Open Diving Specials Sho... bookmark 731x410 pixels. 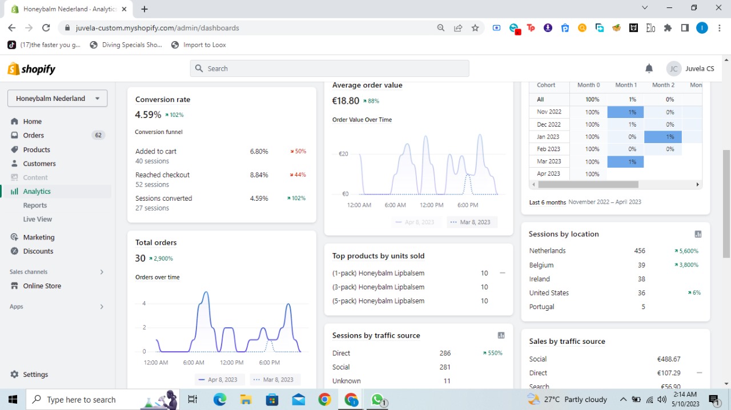pyautogui.click(x=126, y=44)
